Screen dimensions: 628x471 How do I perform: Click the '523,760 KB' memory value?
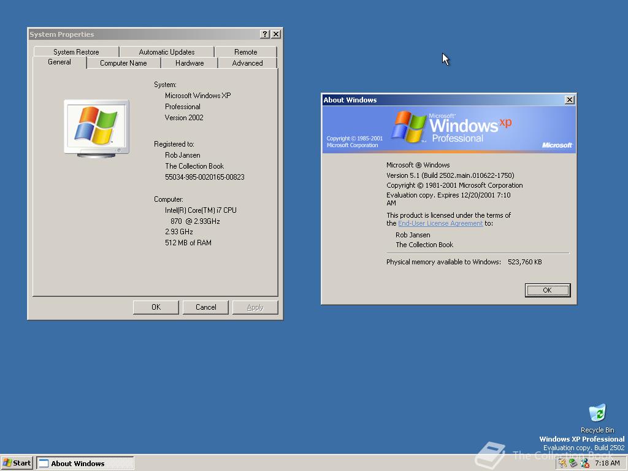tap(525, 262)
